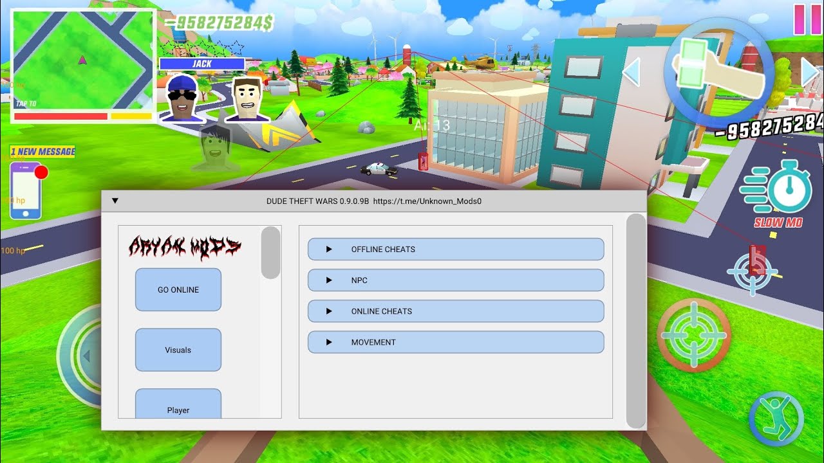
Task: Tap the phone with new message
Action: click(x=26, y=191)
